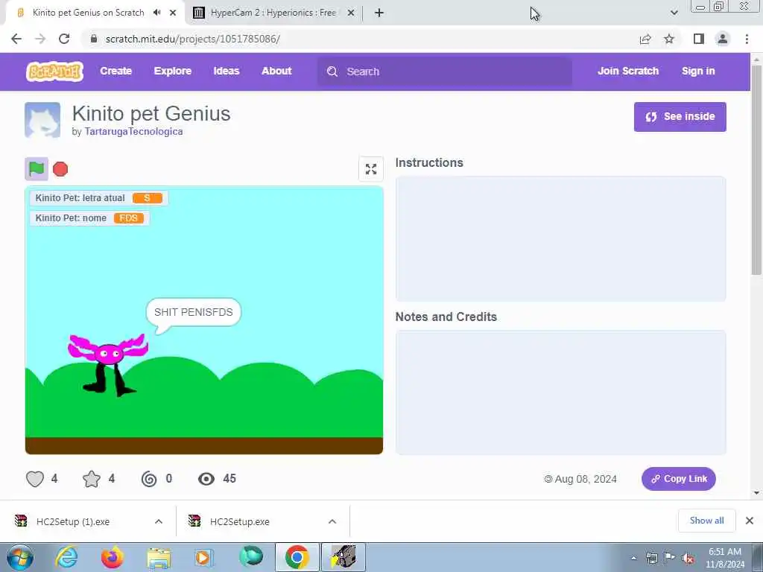Click Join Scratch
The image size is (763, 572).
pyautogui.click(x=627, y=71)
